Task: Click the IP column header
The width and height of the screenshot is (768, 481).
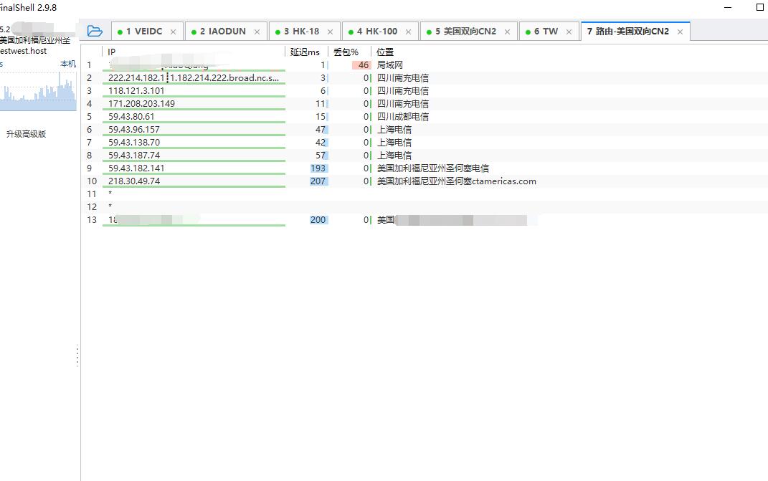Action: tap(112, 52)
